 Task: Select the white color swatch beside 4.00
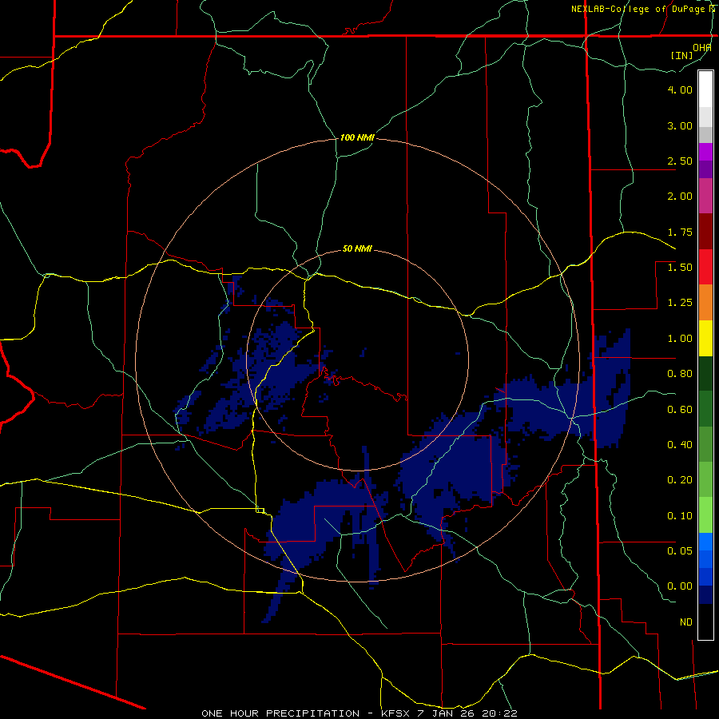click(705, 89)
